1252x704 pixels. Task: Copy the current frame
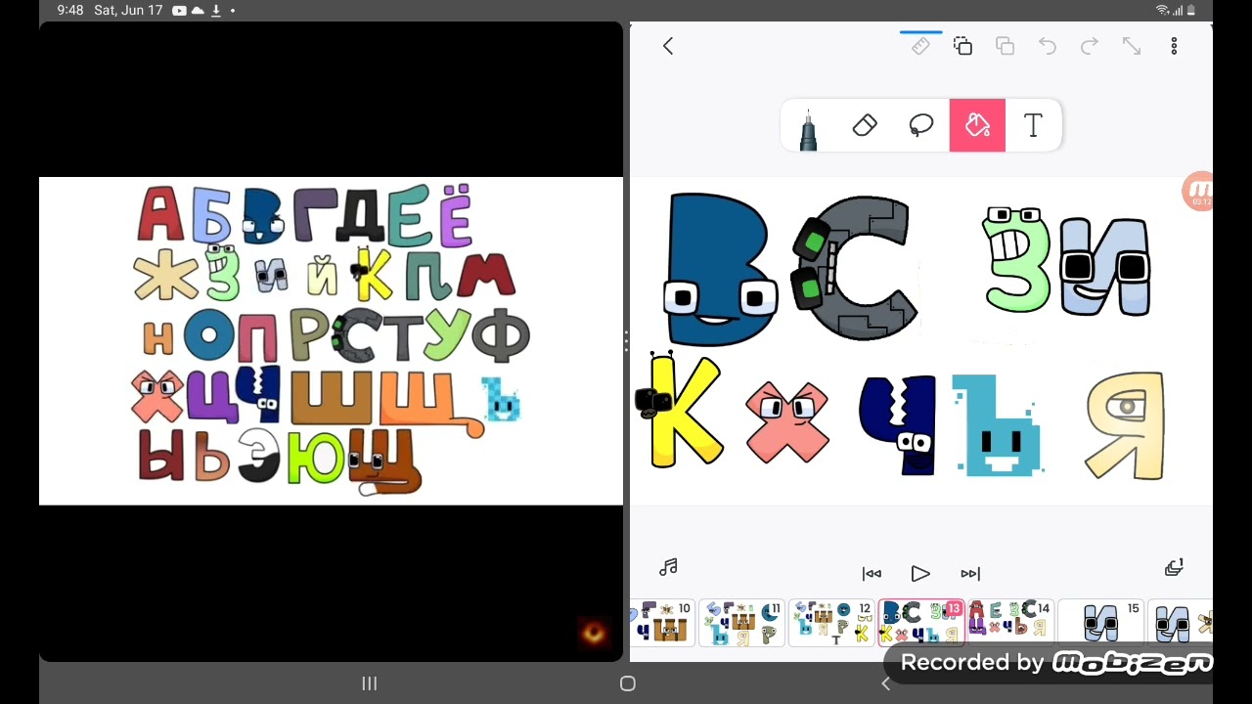click(x=962, y=46)
